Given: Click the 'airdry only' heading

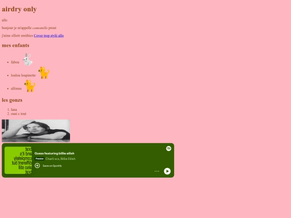Looking at the screenshot, I should 19,9.
